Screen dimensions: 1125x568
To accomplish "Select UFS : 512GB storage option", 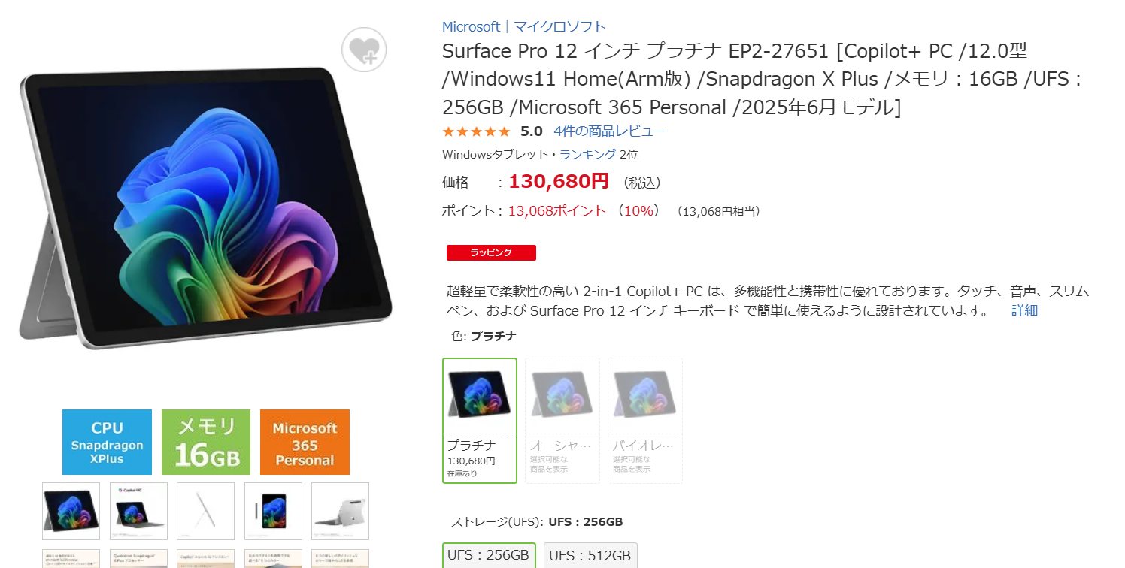I will coord(590,555).
